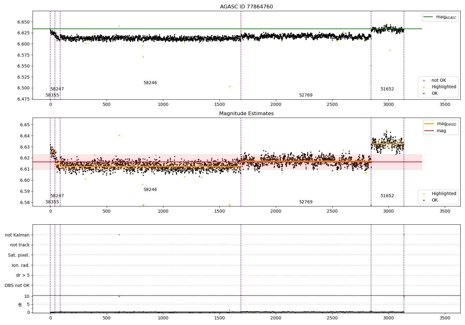Select 'Highlighted' in the top plot legend
Image resolution: width=465 pixels, height=325 pixels.
[x=444, y=87]
